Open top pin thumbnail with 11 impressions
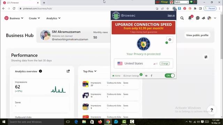 [x=86, y=95]
